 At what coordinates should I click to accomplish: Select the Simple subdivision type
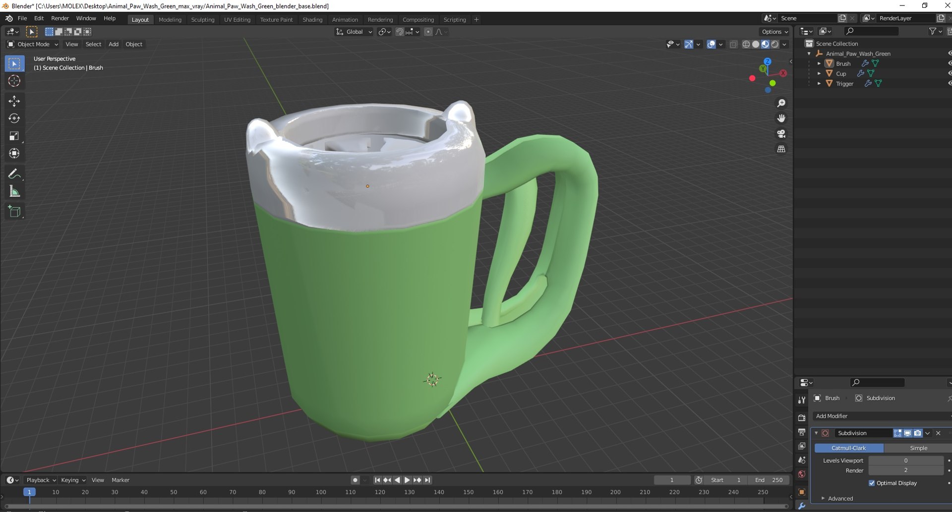click(918, 448)
